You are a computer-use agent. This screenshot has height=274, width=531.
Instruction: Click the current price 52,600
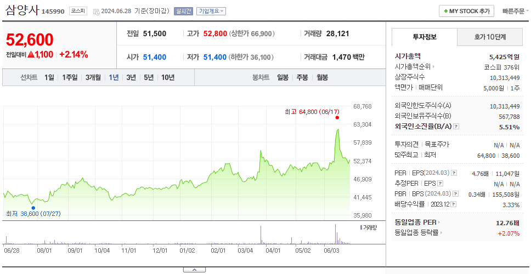coord(30,40)
